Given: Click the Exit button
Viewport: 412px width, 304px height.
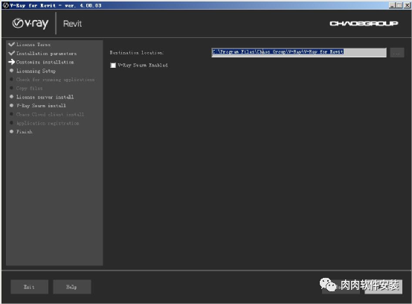Looking at the screenshot, I should pos(30,287).
